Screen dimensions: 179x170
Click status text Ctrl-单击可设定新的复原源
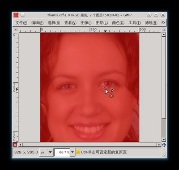click(104, 152)
